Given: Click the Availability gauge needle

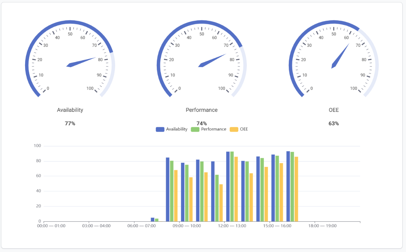Looking at the screenshot, I should coord(81,62).
